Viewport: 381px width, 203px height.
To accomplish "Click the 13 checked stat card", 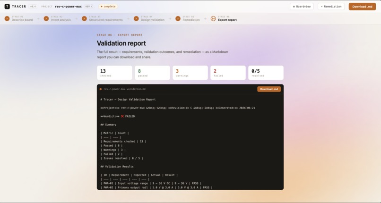I will pyautogui.click(x=114, y=73).
